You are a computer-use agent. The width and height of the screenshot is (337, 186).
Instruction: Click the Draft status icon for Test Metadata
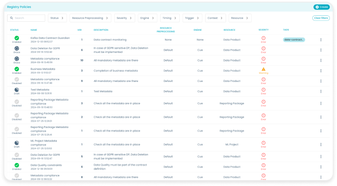click(x=17, y=90)
